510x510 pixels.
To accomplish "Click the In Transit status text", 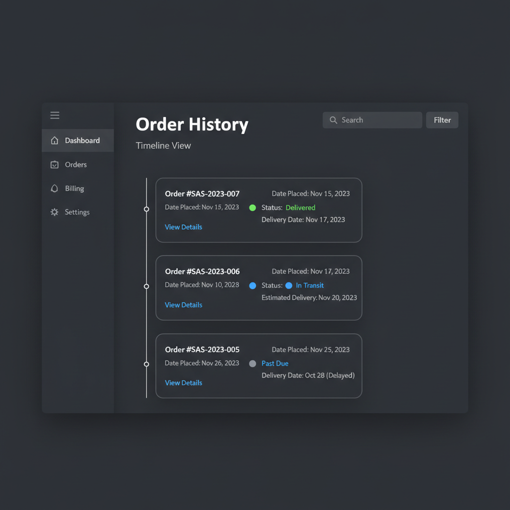I will (x=310, y=285).
